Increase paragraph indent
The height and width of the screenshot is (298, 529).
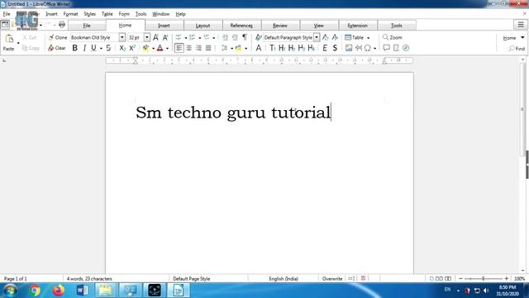(225, 37)
